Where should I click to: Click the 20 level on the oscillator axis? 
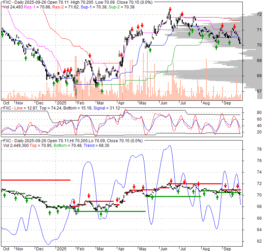coord(259,132)
